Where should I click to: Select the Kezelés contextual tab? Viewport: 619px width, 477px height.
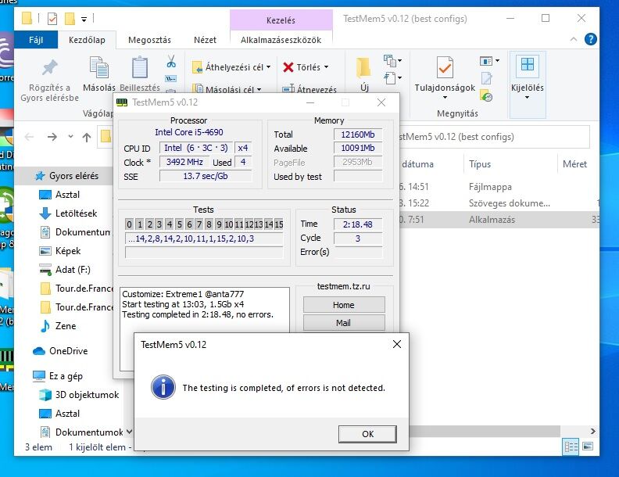pyautogui.click(x=281, y=20)
